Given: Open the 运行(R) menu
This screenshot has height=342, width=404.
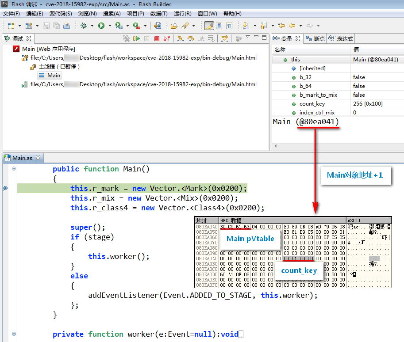Looking at the screenshot, I should coord(181,13).
